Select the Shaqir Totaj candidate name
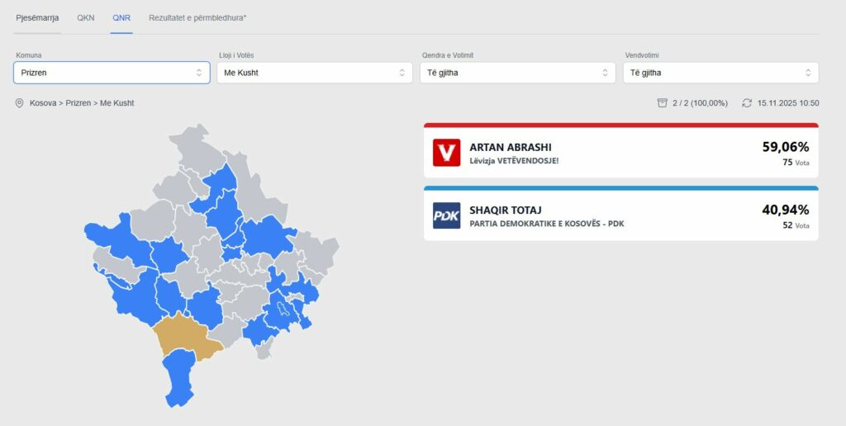This screenshot has height=426, width=846. [x=506, y=210]
